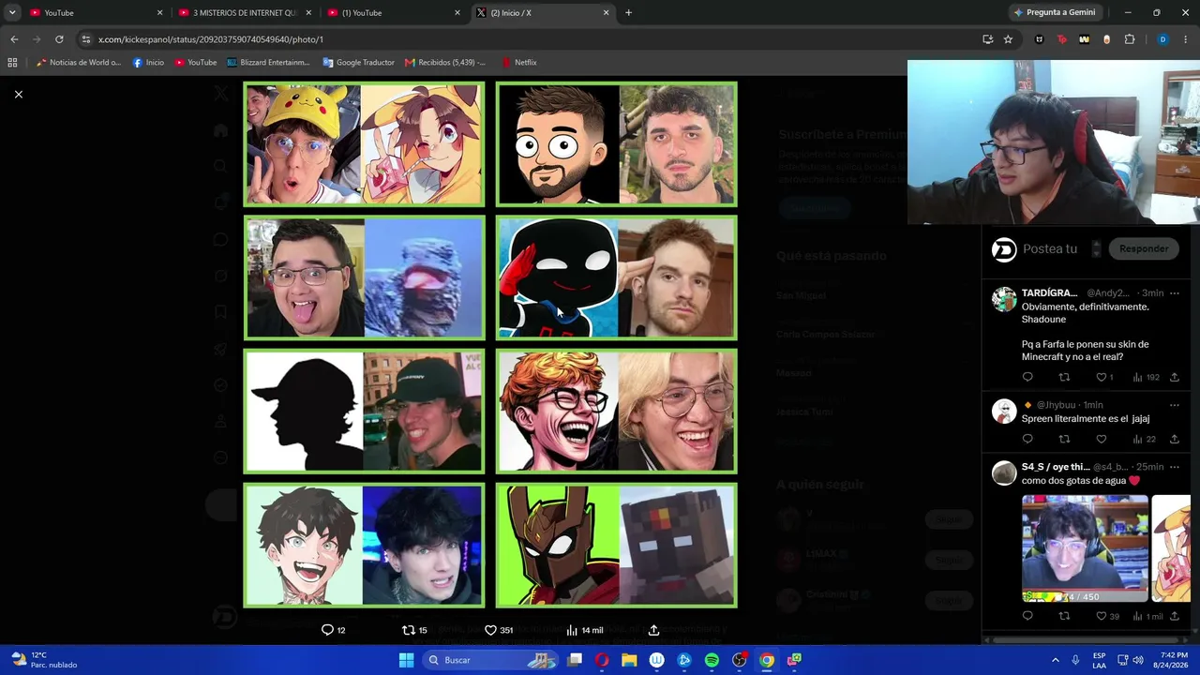Click the taskbar 'Buscar' search box
The image size is (1200, 675).
[x=492, y=660]
